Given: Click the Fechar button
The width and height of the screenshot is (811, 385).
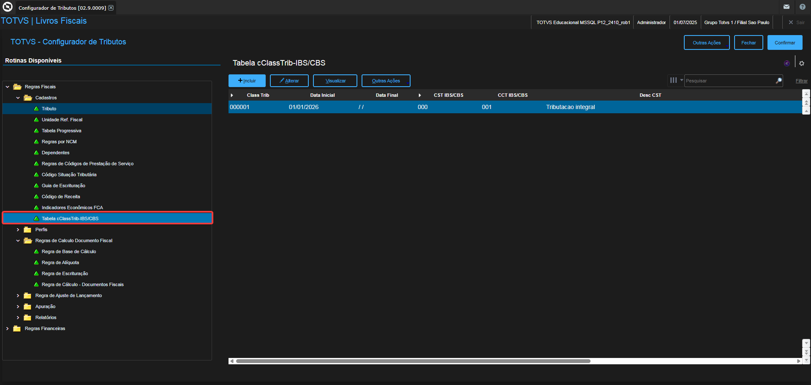Looking at the screenshot, I should [748, 43].
